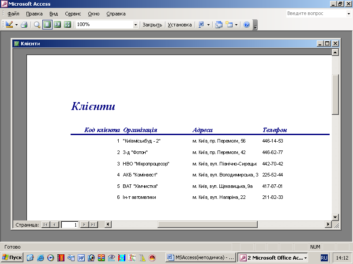Launch the triangle ruler app in quick launch
Screen dimensions: 353x264
tap(142, 257)
